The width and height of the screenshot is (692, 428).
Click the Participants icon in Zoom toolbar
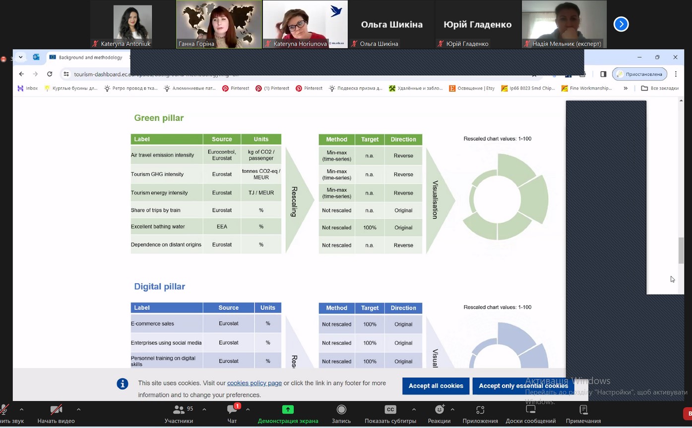(x=178, y=410)
